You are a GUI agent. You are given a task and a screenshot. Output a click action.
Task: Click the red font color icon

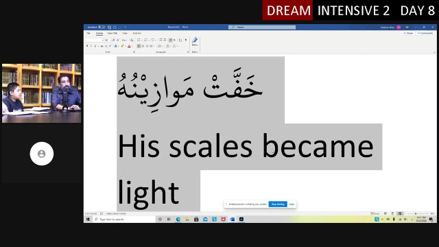click(129, 46)
